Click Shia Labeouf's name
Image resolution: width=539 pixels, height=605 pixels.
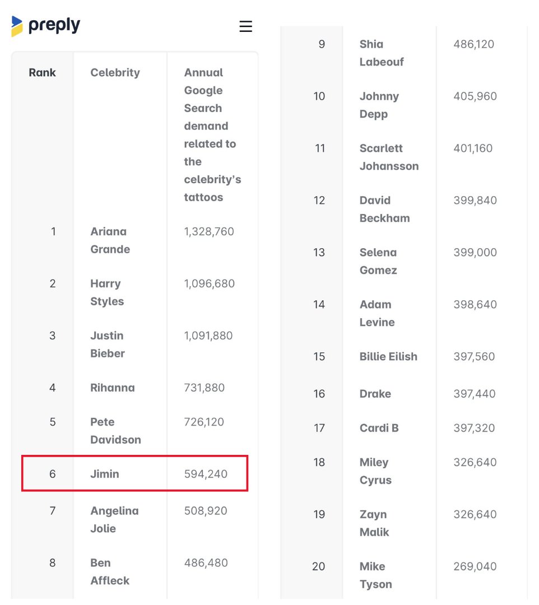point(381,53)
